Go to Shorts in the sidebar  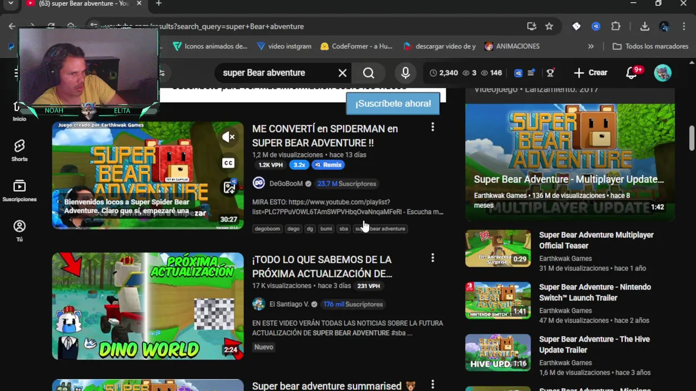click(x=20, y=150)
